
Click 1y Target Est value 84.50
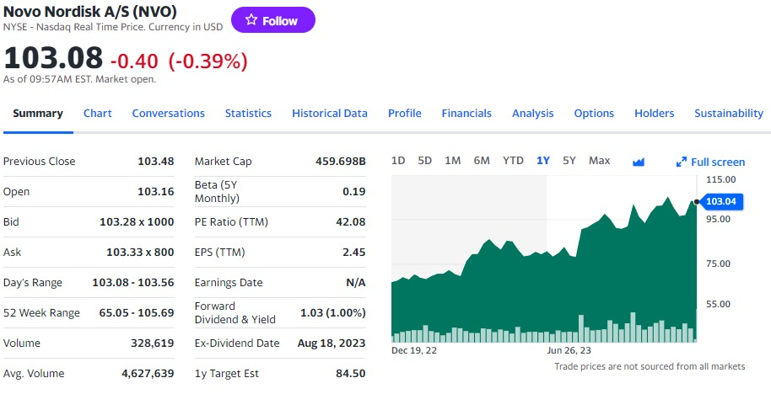pos(351,374)
